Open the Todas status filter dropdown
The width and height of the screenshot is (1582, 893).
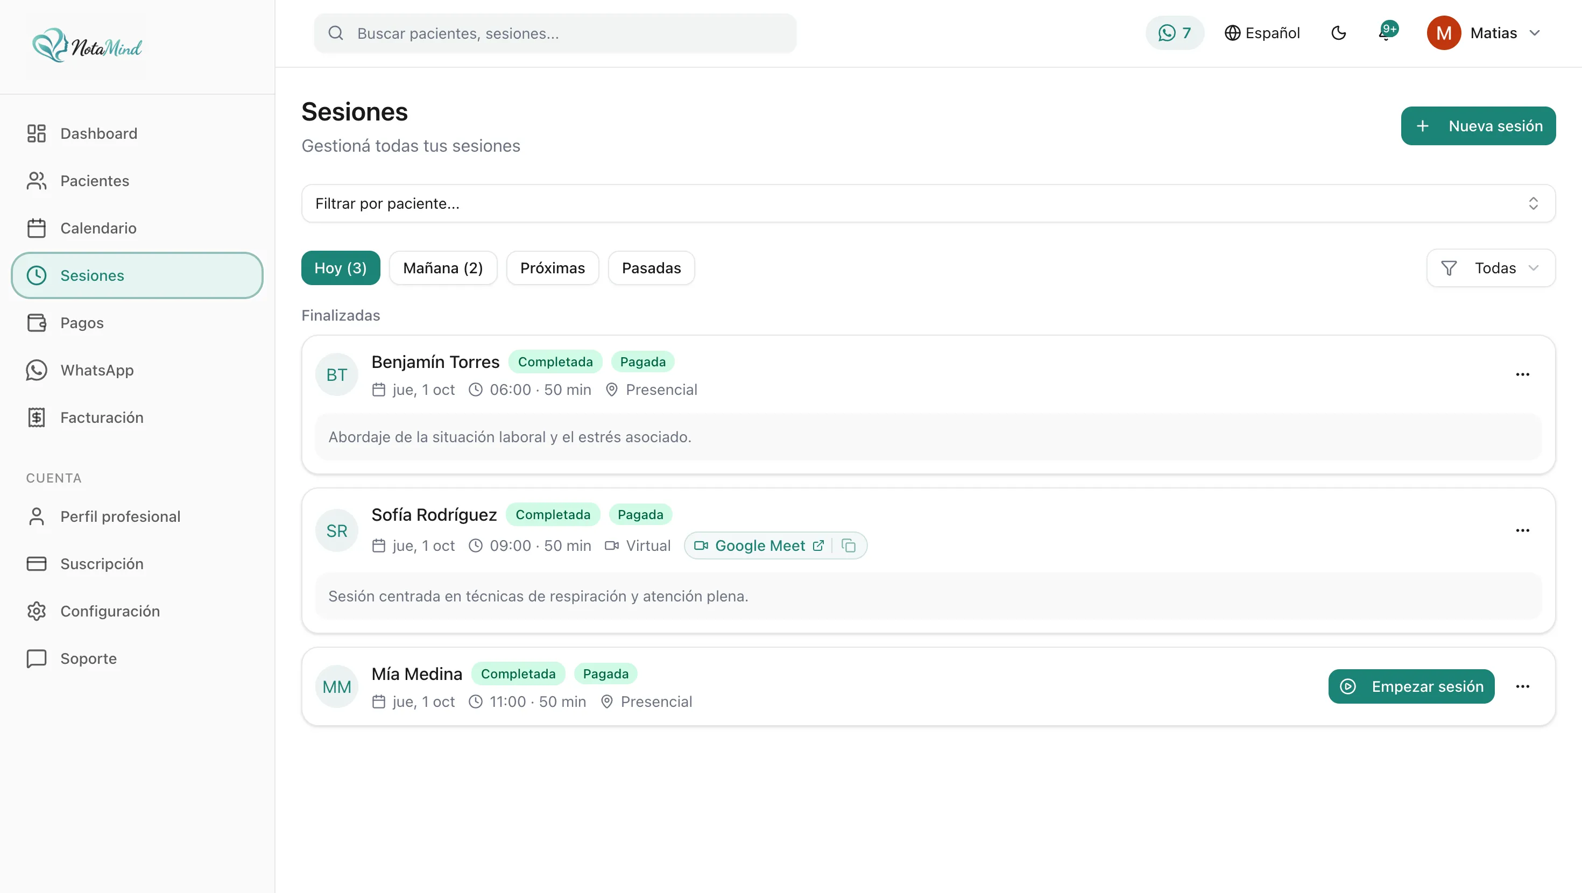1491,268
